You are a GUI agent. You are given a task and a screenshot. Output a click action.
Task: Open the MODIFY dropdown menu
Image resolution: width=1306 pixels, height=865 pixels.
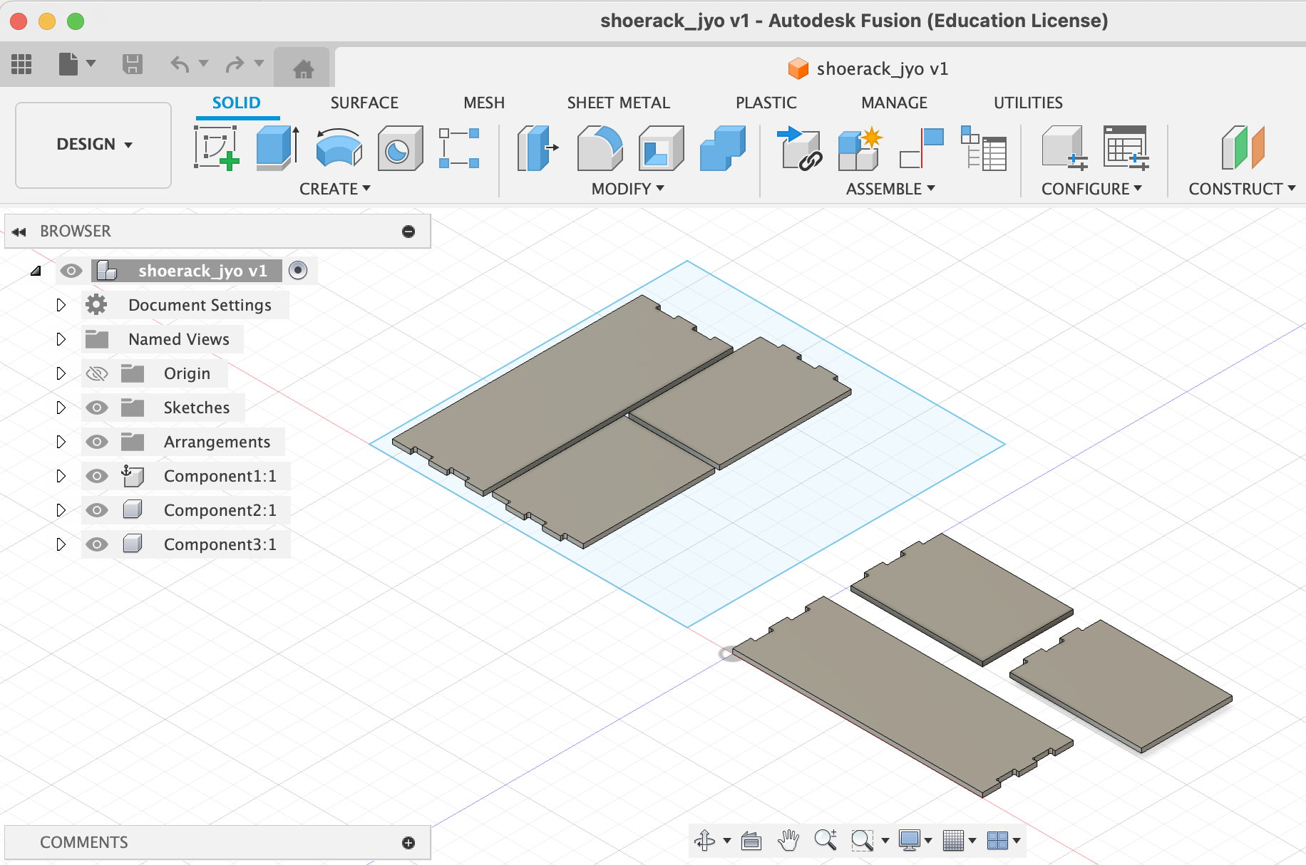click(x=627, y=189)
